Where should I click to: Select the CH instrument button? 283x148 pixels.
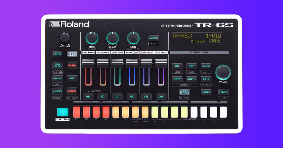[146, 96]
